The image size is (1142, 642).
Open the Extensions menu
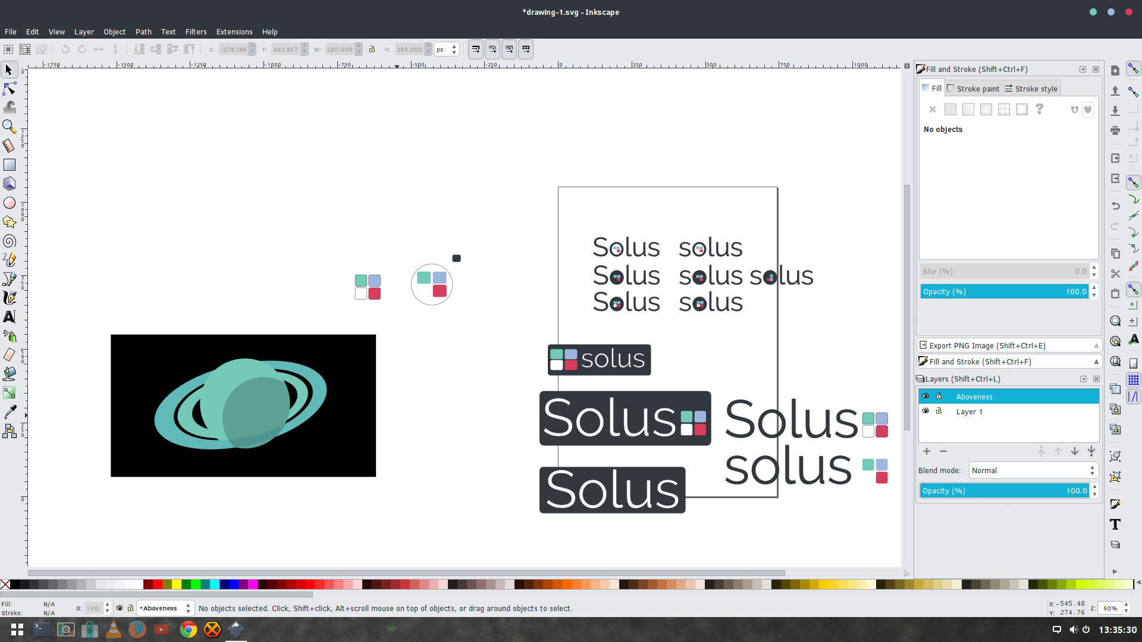234,32
